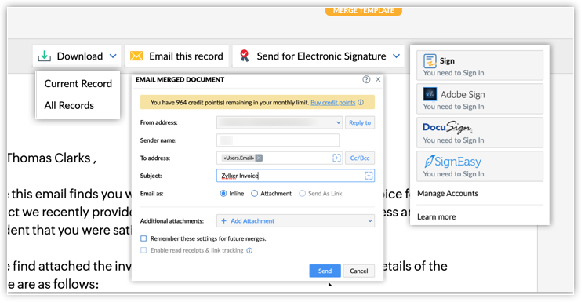Click the Adobe Sign logo icon
581x302 pixels.
430,94
